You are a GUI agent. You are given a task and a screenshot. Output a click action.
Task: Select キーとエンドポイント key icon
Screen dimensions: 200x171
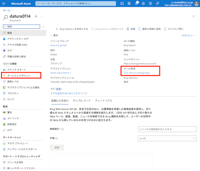[4, 76]
